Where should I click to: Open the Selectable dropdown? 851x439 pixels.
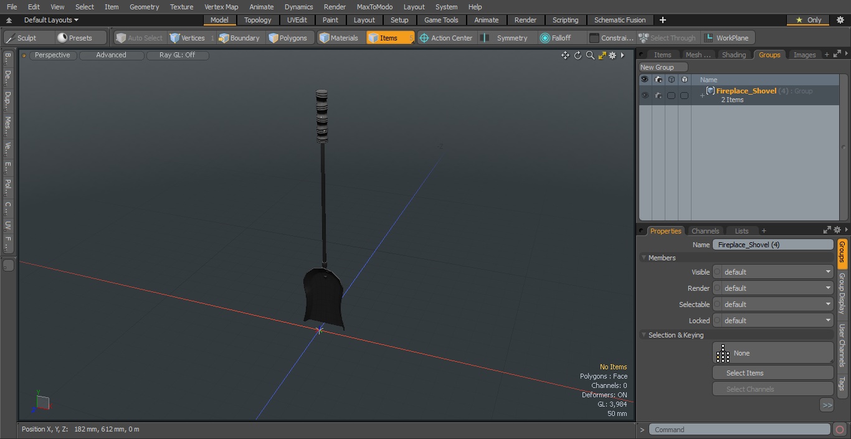[x=773, y=304]
